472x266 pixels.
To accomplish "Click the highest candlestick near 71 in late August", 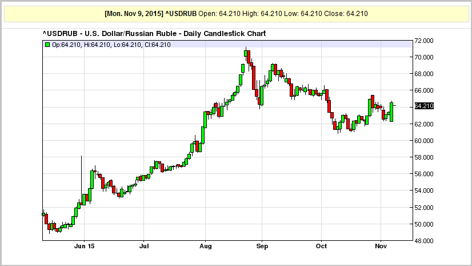I will pyautogui.click(x=246, y=53).
